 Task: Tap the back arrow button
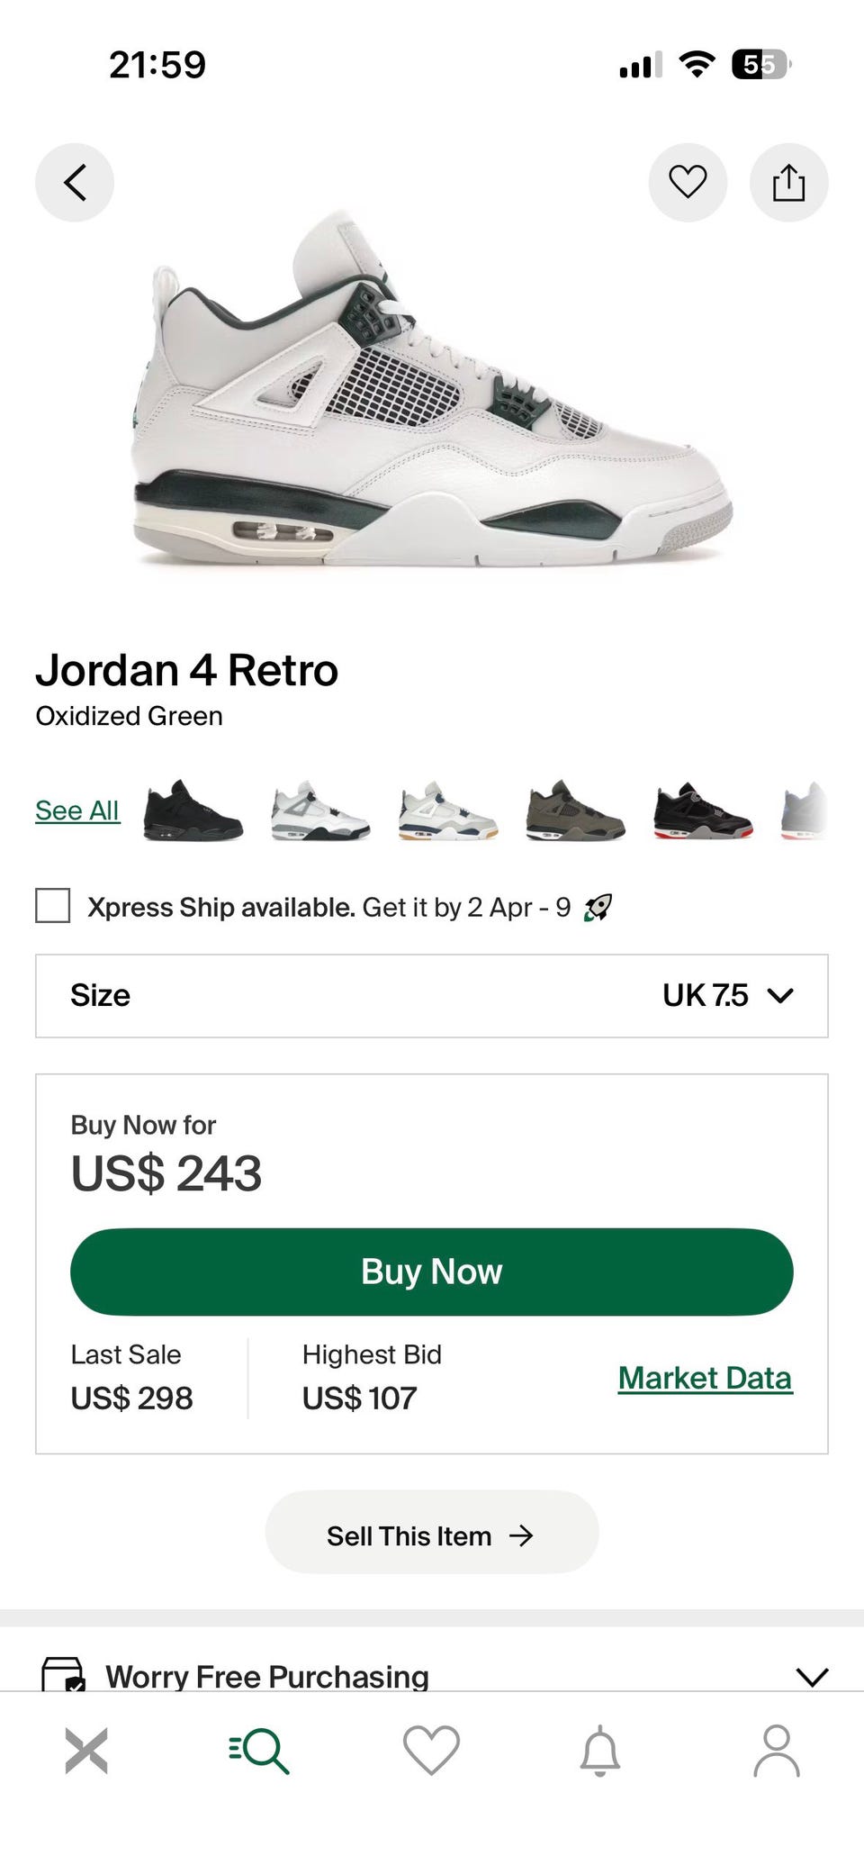pos(75,183)
